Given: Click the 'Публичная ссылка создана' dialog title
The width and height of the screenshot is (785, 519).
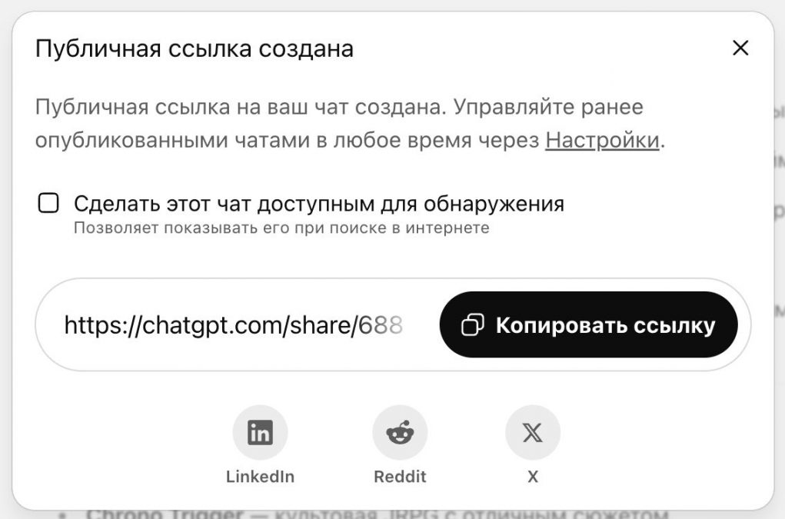Looking at the screenshot, I should click(x=195, y=49).
